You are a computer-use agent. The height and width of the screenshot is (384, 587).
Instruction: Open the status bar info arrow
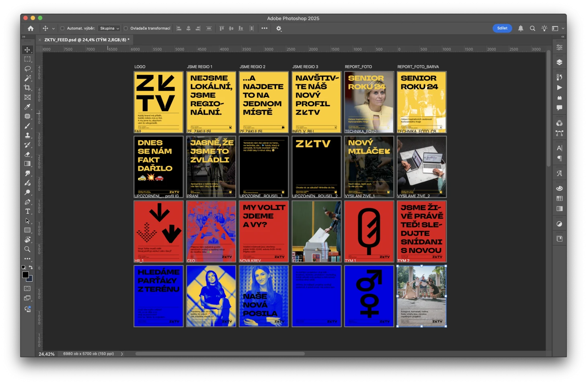(x=122, y=354)
